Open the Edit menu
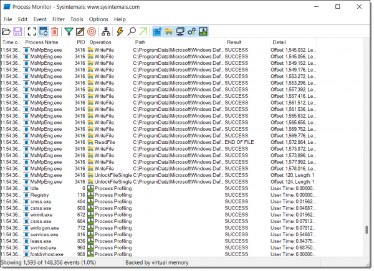374x271 pixels. tap(22, 19)
